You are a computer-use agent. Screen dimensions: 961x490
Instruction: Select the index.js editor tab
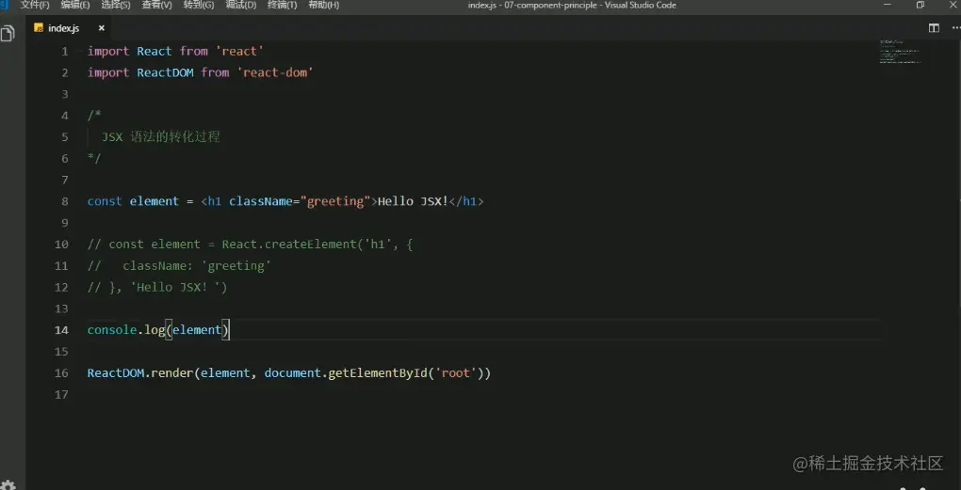[69, 28]
